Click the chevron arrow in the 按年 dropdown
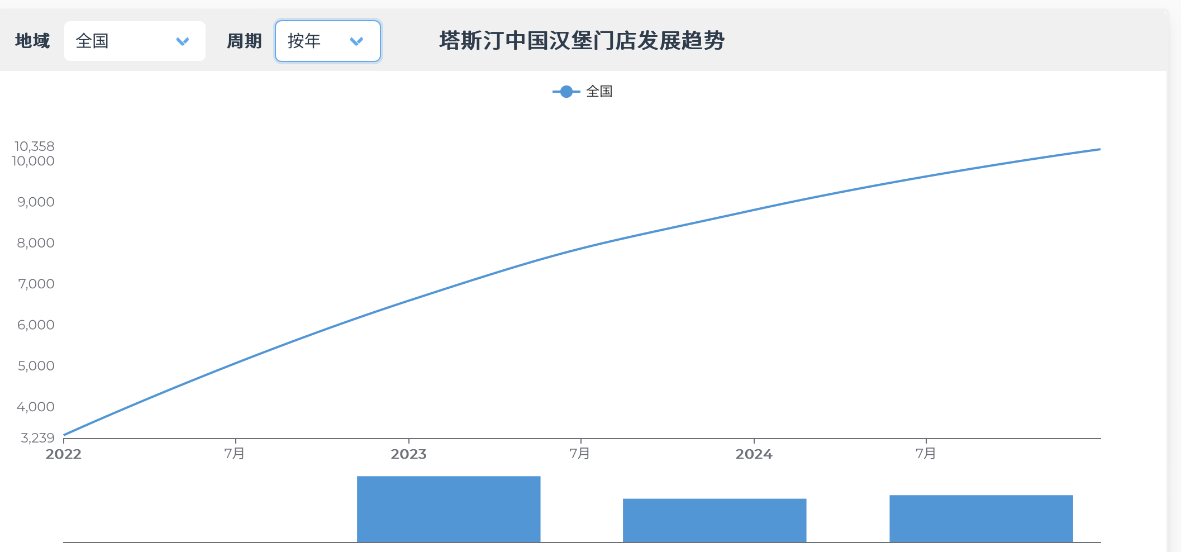1181x552 pixels. [356, 41]
